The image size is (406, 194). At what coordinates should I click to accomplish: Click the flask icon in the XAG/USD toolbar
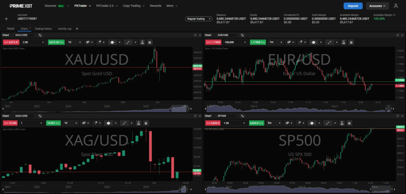pyautogui.click(x=138, y=123)
